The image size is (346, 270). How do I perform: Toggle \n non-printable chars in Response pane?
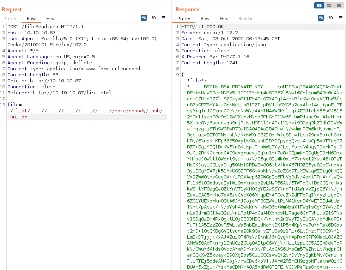[x=331, y=18]
